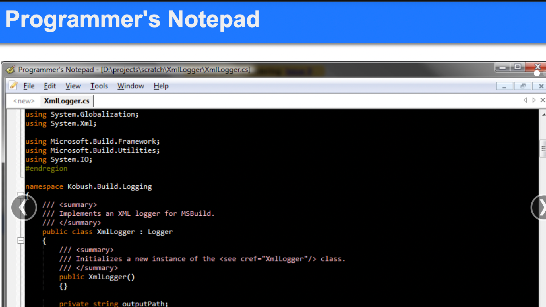The image size is (546, 307).
Task: Collapse the XmlLogger class body fold marker
Action: click(x=21, y=241)
